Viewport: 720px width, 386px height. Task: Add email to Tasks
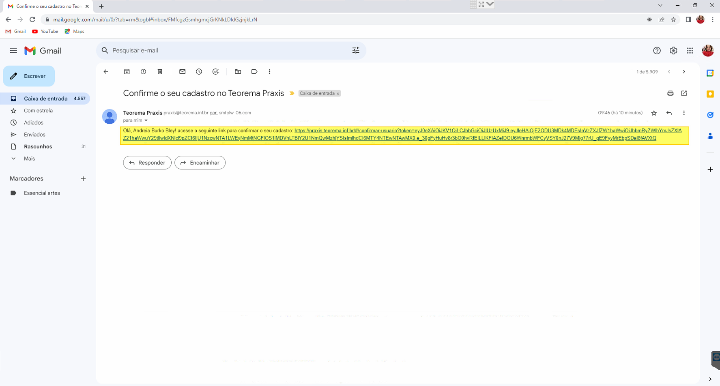pyautogui.click(x=216, y=72)
